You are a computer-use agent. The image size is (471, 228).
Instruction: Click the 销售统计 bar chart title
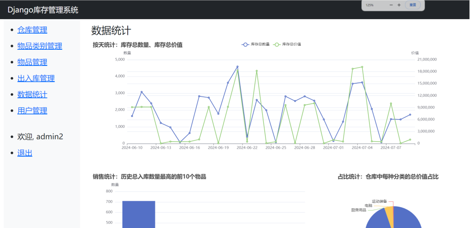tap(149, 177)
